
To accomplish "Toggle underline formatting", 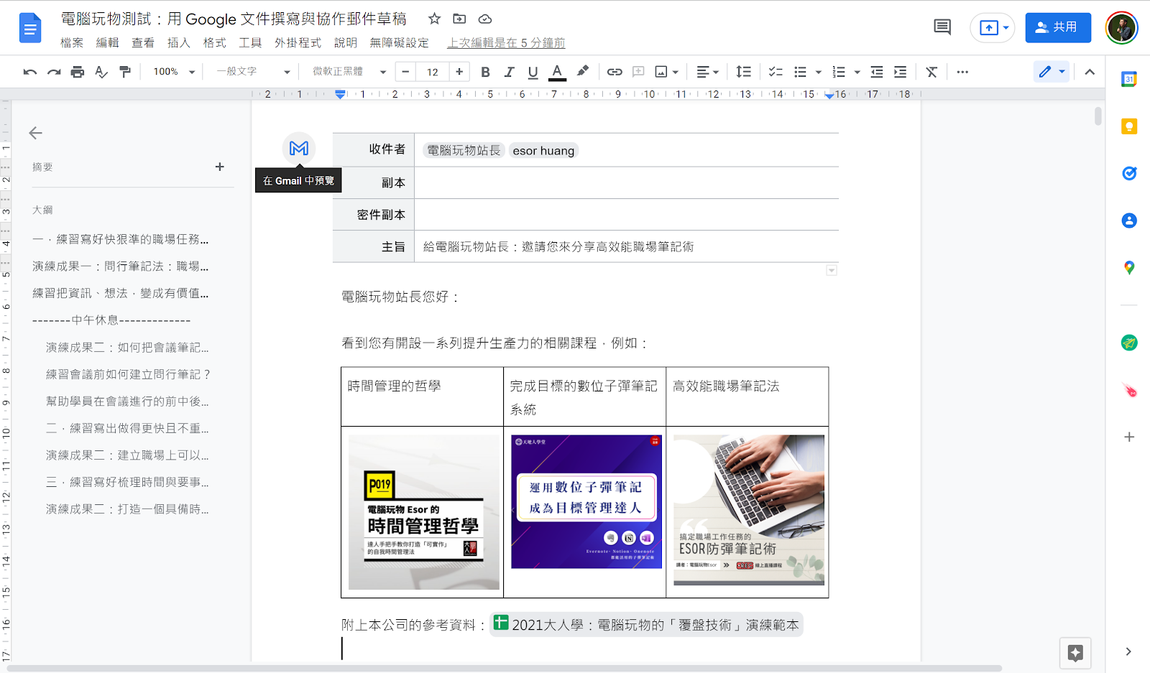I will click(x=533, y=72).
